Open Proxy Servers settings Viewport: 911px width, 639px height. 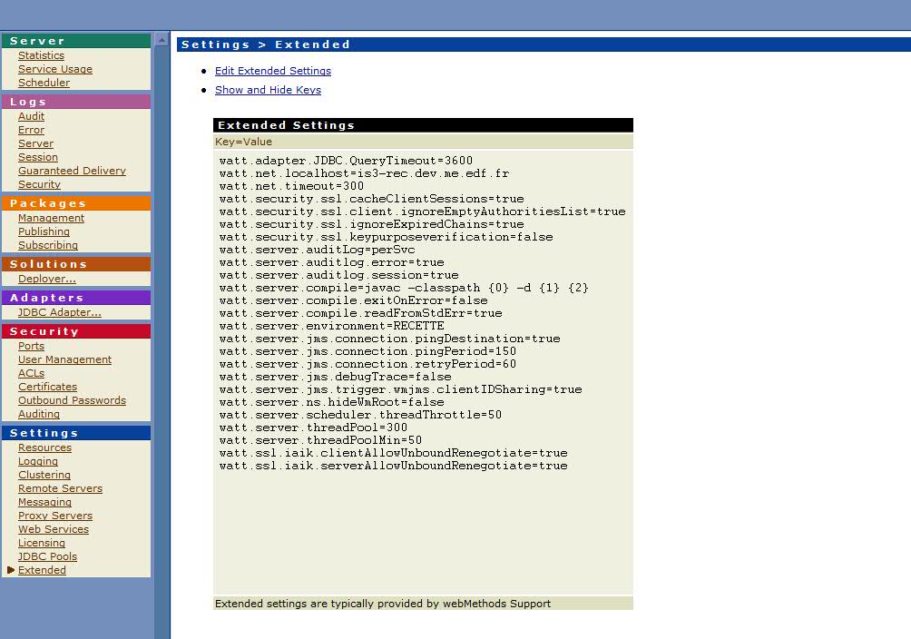(55, 516)
